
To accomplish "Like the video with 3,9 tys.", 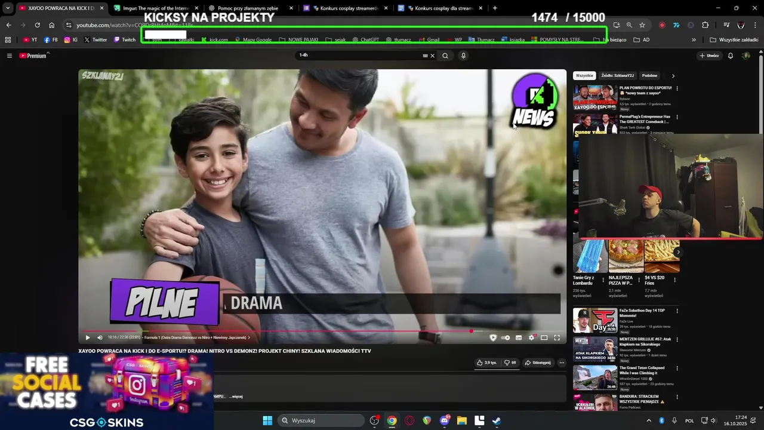I will click(x=486, y=363).
